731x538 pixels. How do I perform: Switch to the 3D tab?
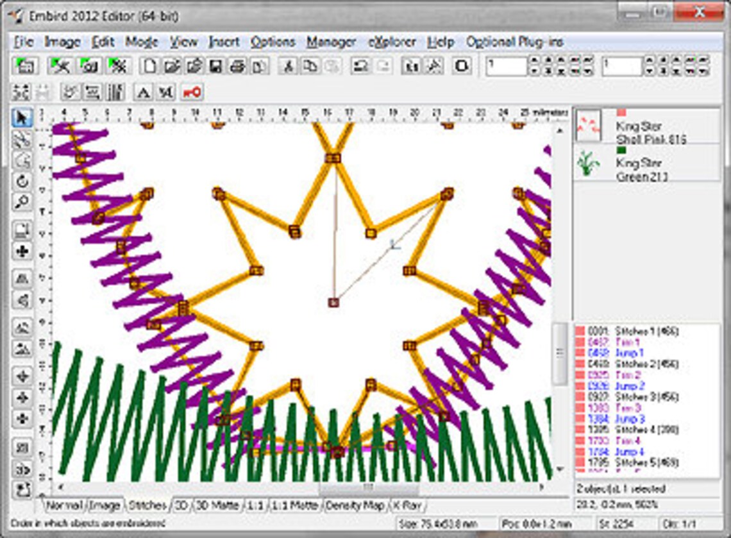(x=181, y=505)
